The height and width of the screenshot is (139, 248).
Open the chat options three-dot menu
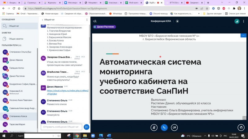pyautogui.click(x=87, y=19)
